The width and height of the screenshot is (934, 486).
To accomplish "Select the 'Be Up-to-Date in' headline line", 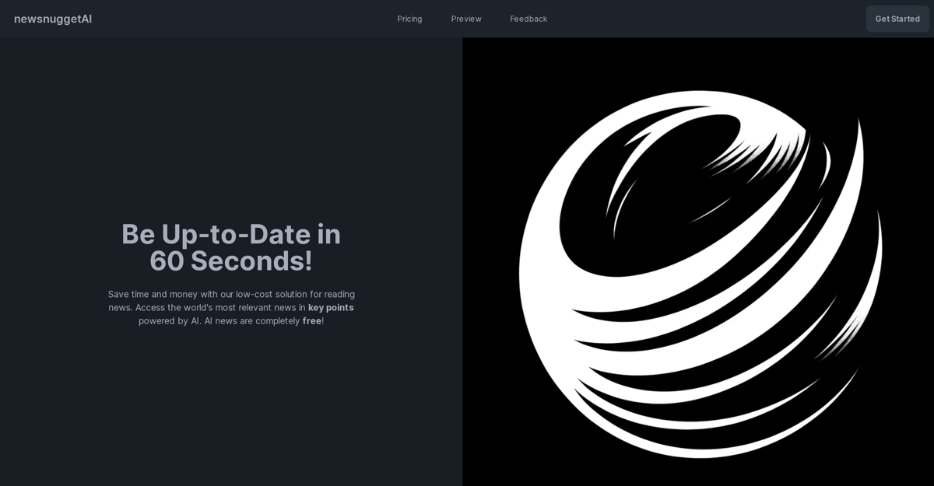I will (x=231, y=234).
